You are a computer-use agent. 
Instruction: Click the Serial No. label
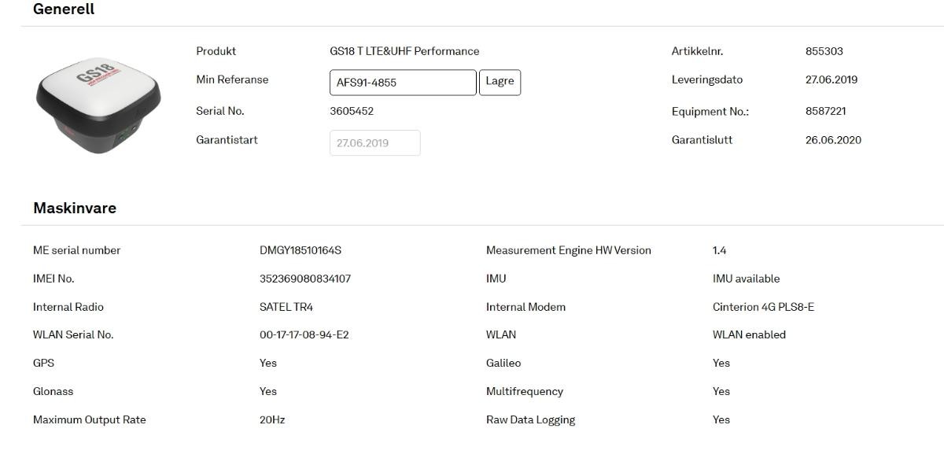(x=220, y=111)
